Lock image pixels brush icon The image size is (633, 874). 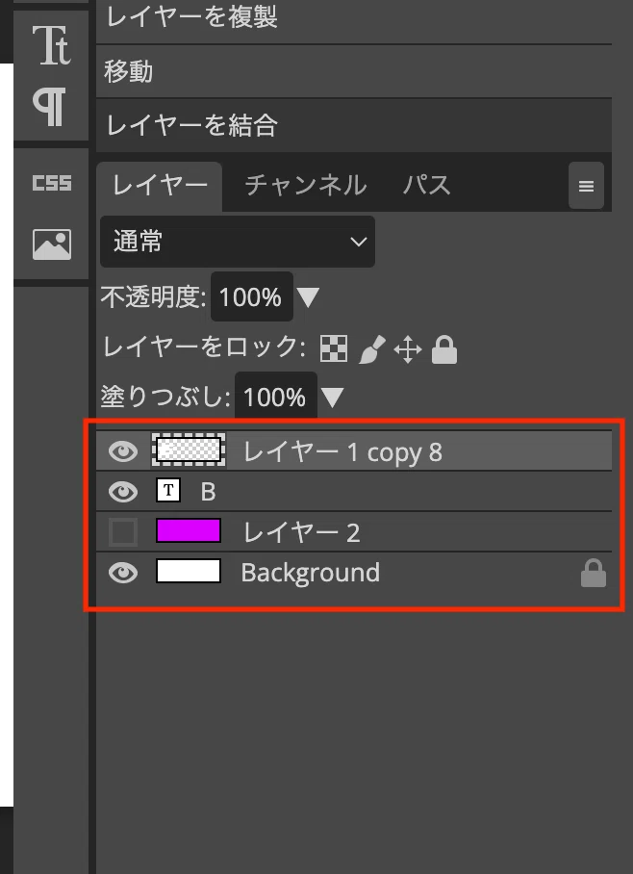point(371,349)
